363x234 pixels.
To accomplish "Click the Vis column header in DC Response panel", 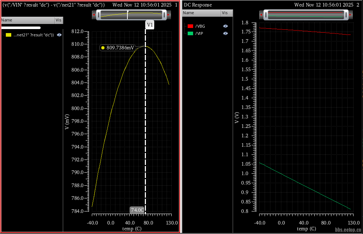I will tap(225, 13).
